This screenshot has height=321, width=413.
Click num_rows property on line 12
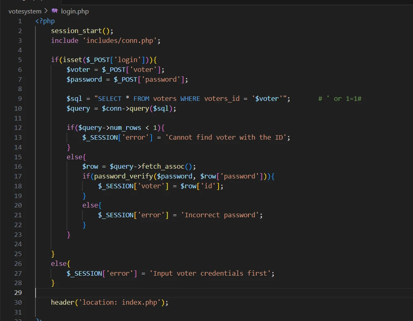[x=125, y=128]
